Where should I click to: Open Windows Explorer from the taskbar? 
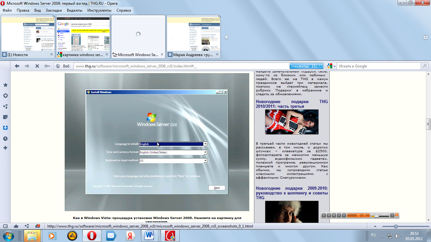32,236
